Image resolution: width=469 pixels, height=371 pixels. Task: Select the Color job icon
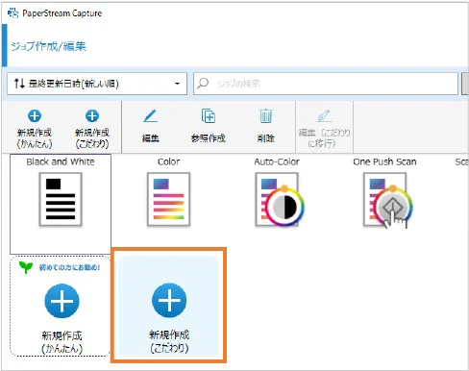168,199
